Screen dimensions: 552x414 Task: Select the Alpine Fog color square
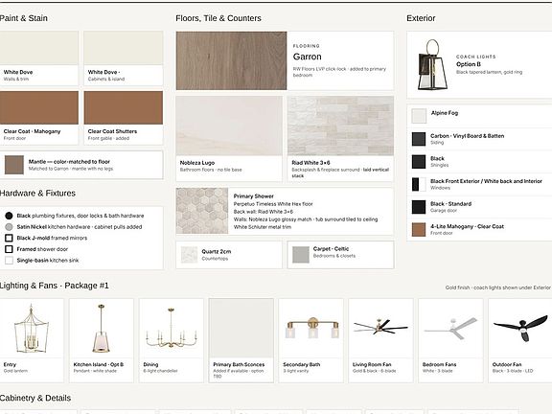[419, 116]
